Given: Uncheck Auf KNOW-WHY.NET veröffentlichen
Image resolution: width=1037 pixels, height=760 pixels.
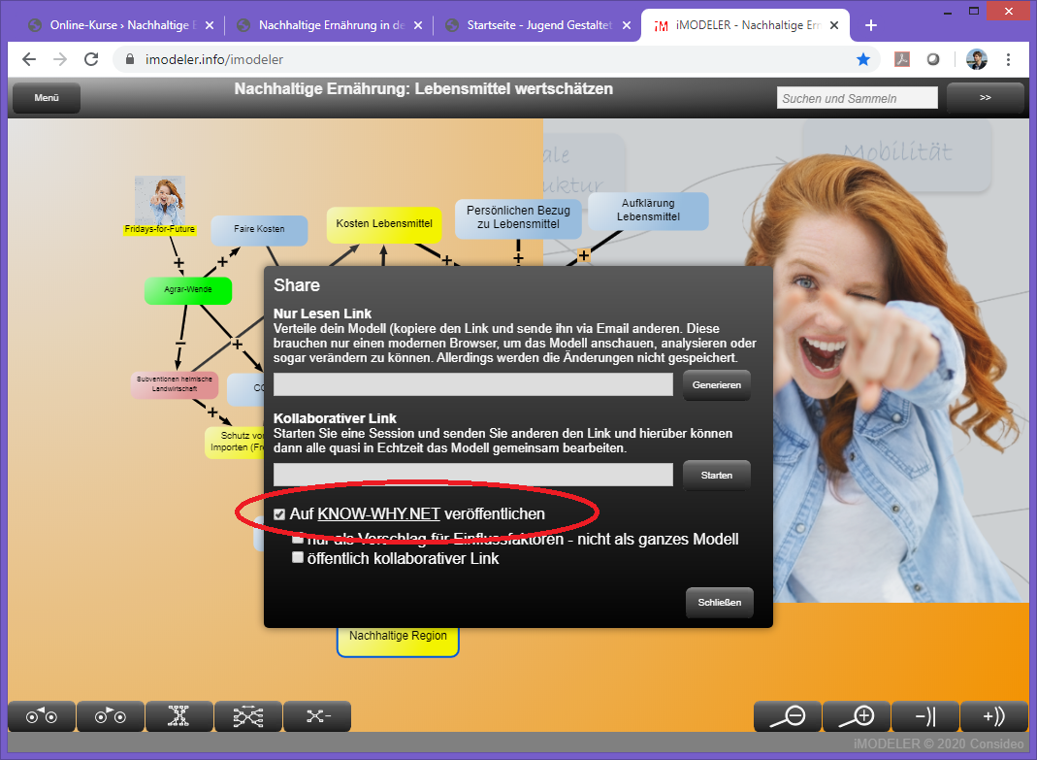Looking at the screenshot, I should coord(279,514).
